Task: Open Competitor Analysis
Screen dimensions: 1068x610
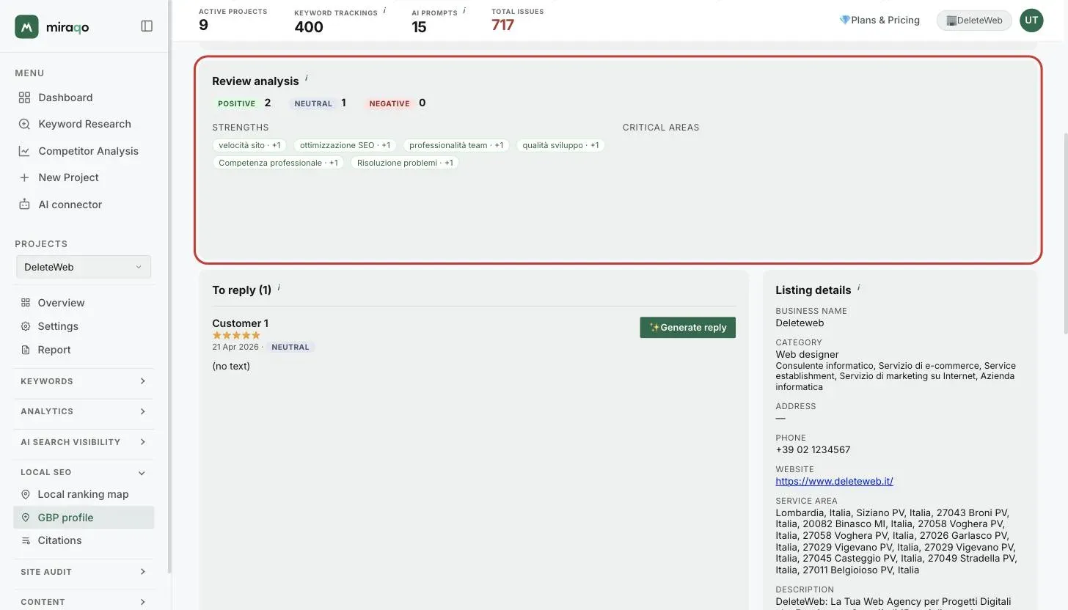Action: (x=88, y=151)
